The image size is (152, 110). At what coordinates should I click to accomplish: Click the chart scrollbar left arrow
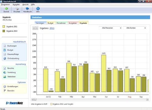(33, 99)
